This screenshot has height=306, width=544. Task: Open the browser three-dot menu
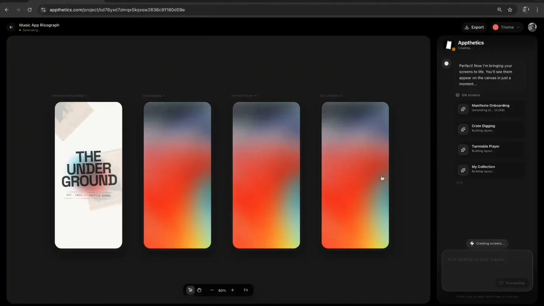pyautogui.click(x=537, y=10)
